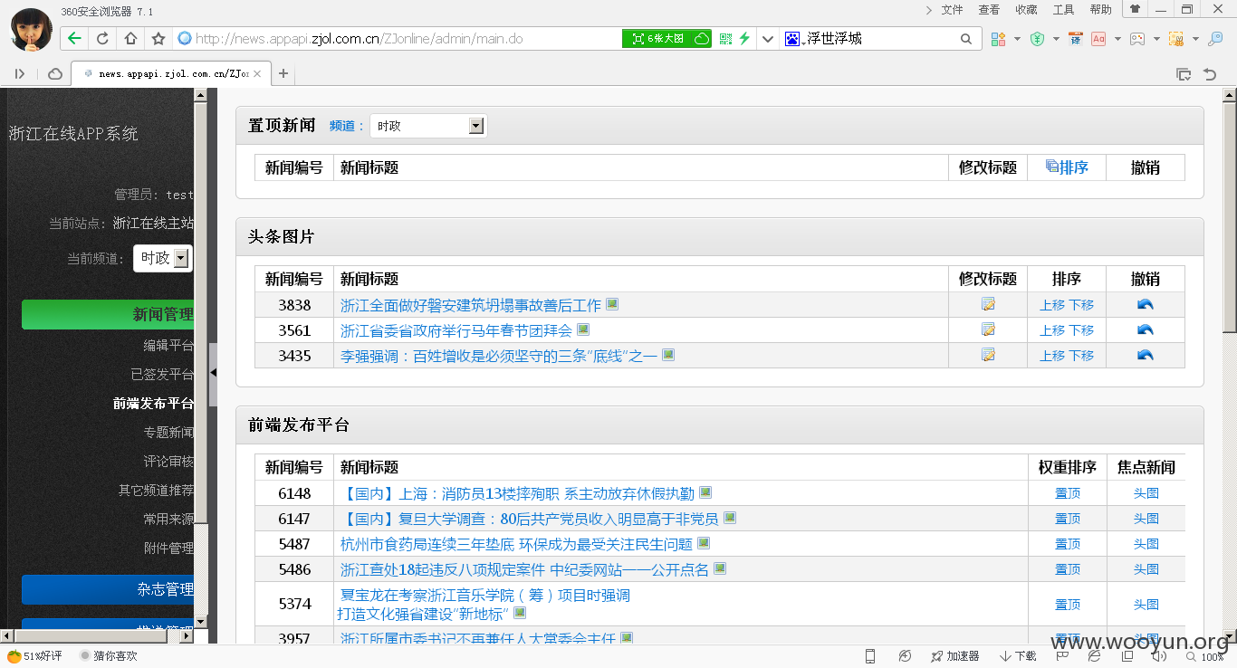Image resolution: width=1237 pixels, height=668 pixels.
Task: Open the red Aa font plugin icon
Action: (x=1098, y=39)
